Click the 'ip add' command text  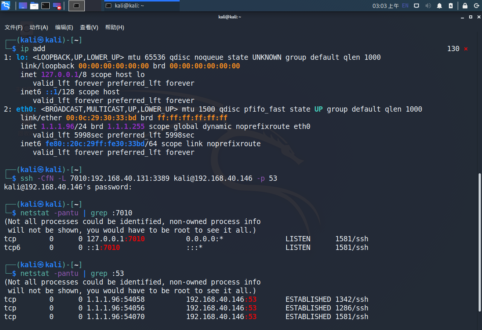(x=33, y=48)
